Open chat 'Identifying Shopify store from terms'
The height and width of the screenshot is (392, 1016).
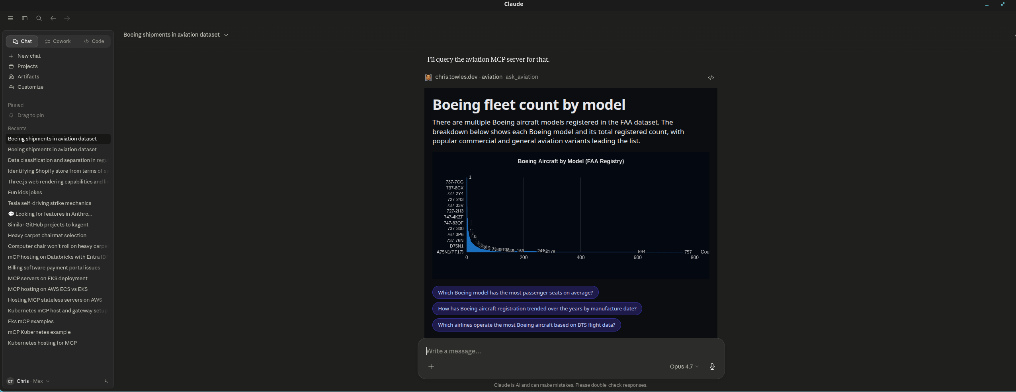coord(58,171)
